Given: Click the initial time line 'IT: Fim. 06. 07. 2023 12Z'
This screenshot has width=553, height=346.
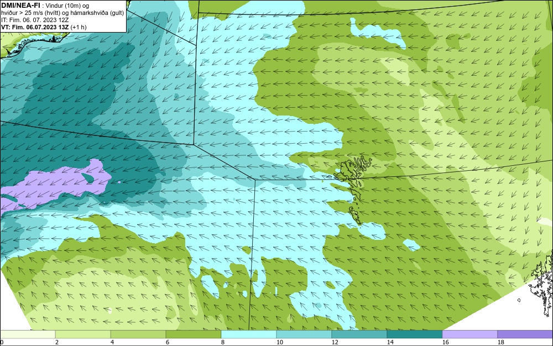Looking at the screenshot, I should [x=35, y=20].
